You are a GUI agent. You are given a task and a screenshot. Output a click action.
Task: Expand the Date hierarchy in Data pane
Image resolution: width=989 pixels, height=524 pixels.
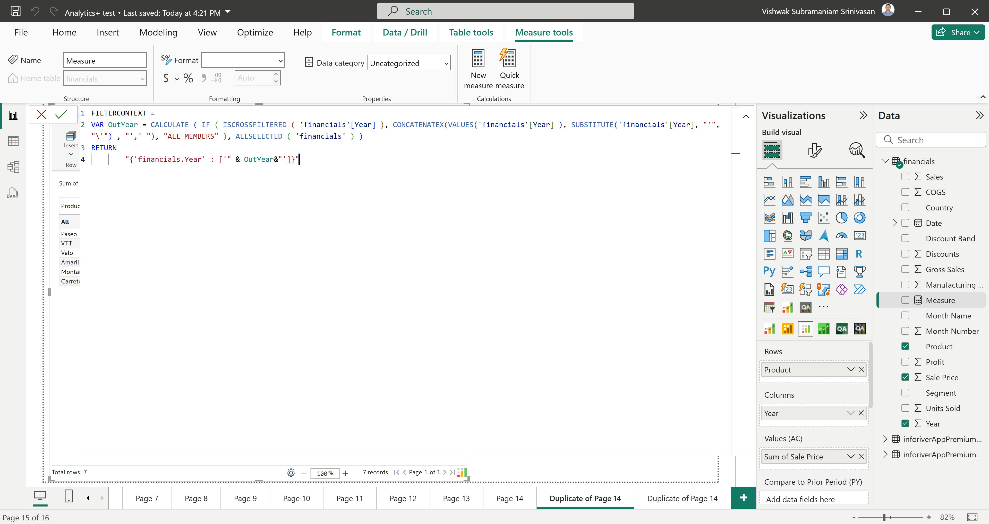[894, 223]
